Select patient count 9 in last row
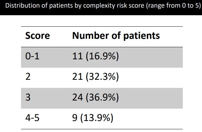The width and height of the screenshot is (202, 132). point(75,118)
